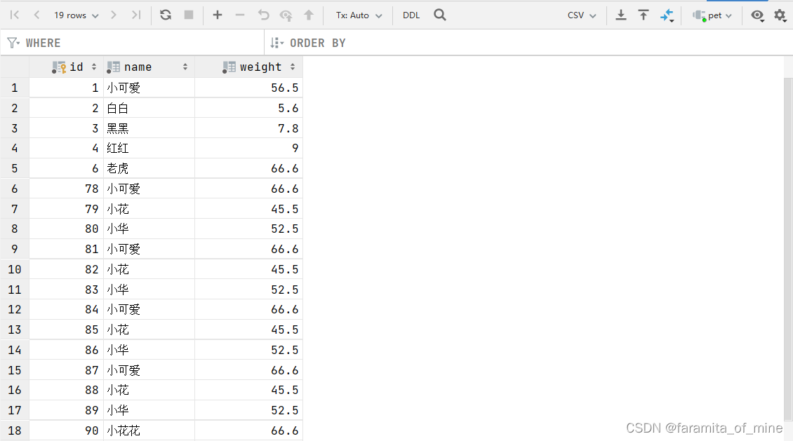Select the id cell 80
Viewport: 793px width, 441px height.
click(x=67, y=229)
